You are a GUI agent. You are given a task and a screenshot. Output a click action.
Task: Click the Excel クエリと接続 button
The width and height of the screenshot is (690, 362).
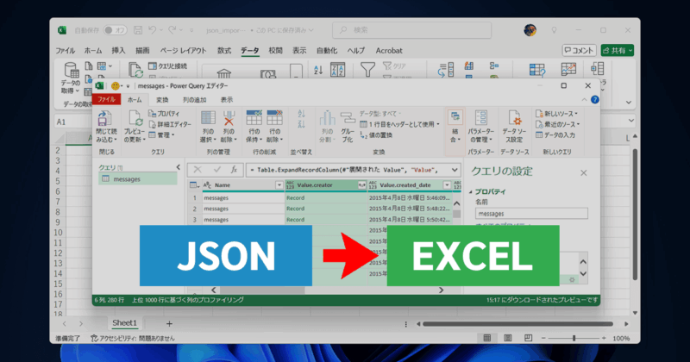(x=167, y=66)
